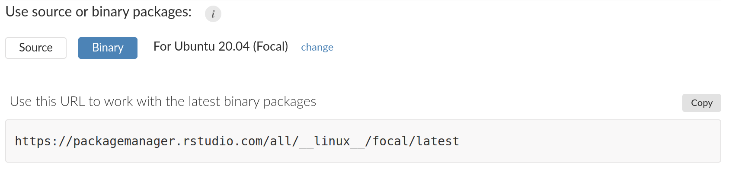Click the info icon beside packages heading
Viewport: 729px width, 173px height.
(213, 14)
